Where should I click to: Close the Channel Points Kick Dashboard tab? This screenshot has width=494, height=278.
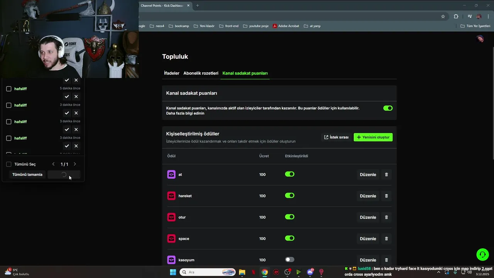(x=188, y=5)
